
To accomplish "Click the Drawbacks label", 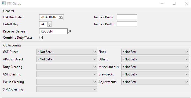I will (x=106, y=74).
